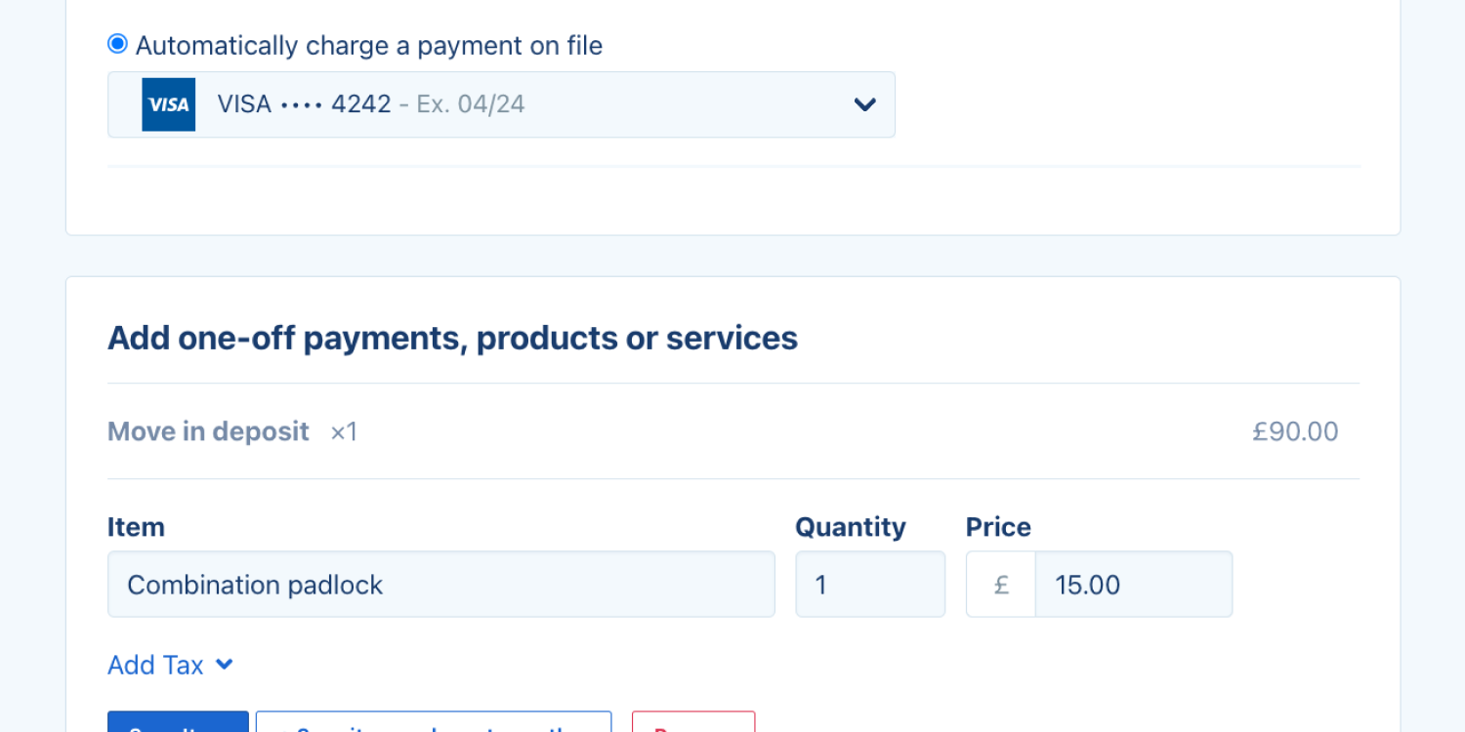
Task: Open the payment method dropdown chevron
Action: 864,104
